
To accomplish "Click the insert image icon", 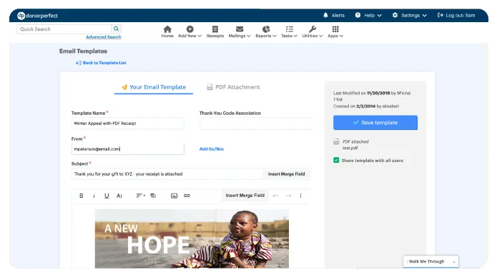I will 174,196.
